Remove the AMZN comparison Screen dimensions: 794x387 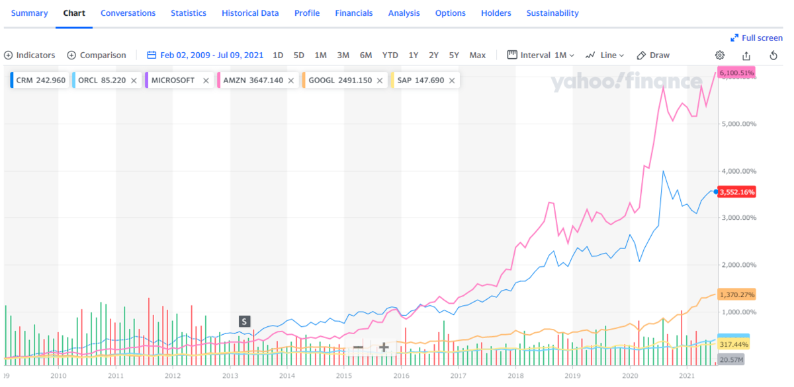291,81
